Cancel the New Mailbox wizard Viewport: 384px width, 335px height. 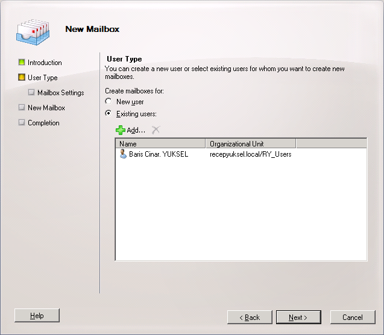point(353,318)
